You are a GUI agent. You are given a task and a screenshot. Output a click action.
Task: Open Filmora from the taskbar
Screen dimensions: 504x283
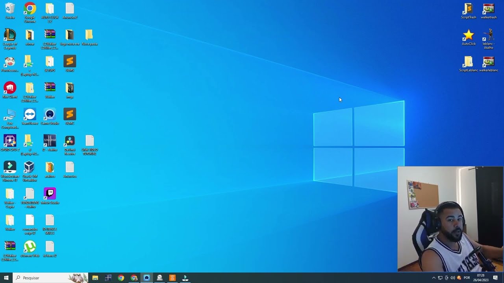coord(185,278)
